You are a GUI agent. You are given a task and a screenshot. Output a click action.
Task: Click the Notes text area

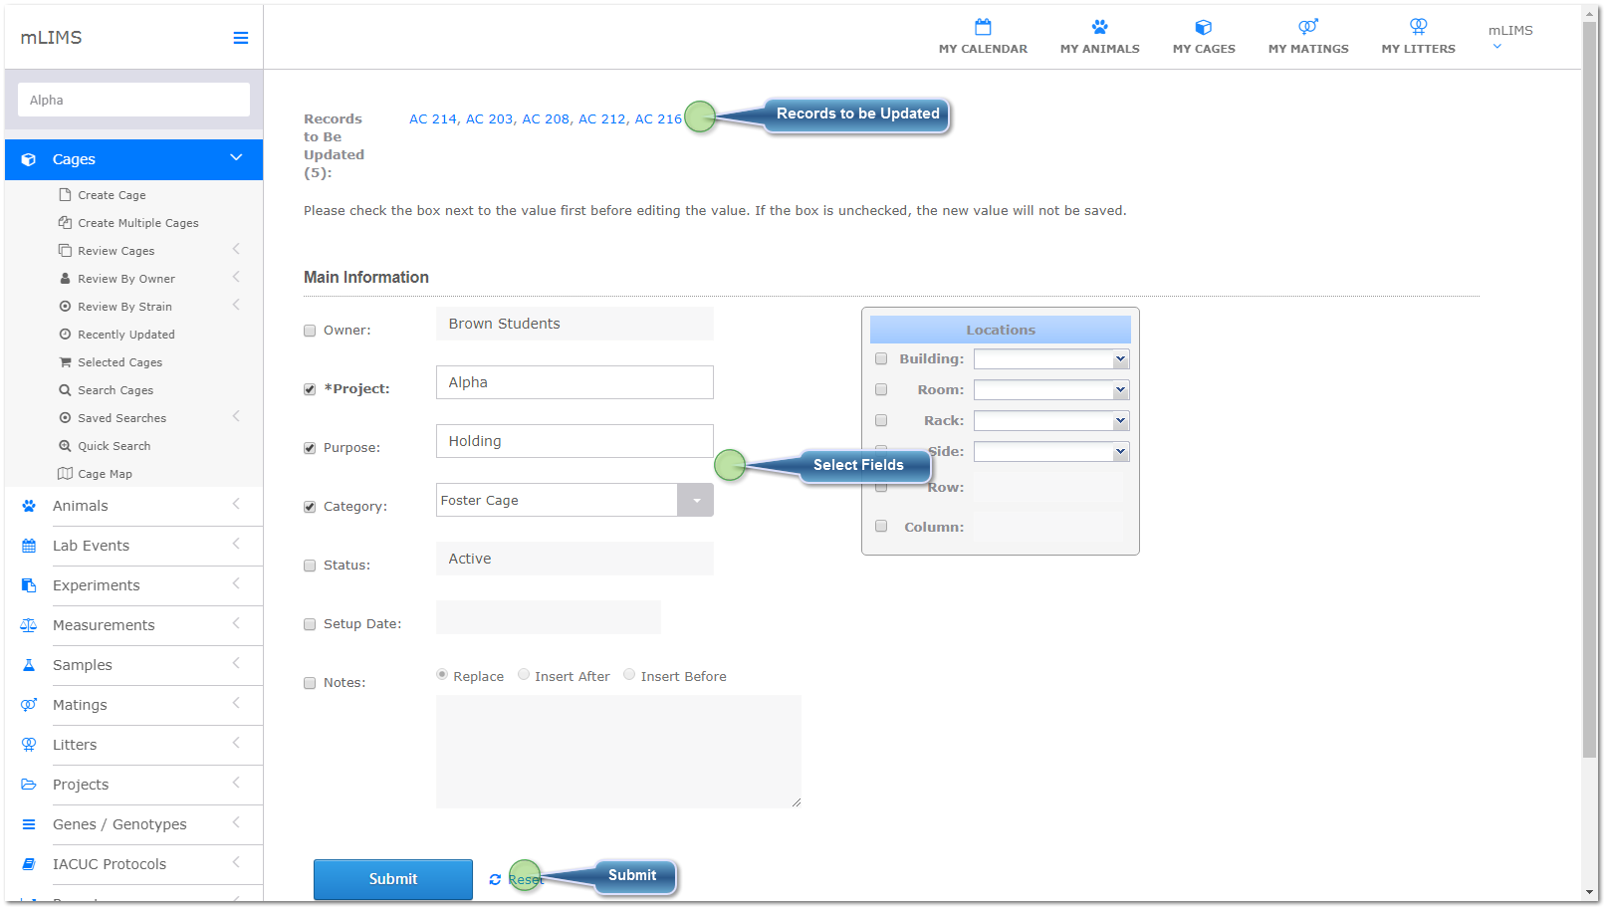pos(618,751)
